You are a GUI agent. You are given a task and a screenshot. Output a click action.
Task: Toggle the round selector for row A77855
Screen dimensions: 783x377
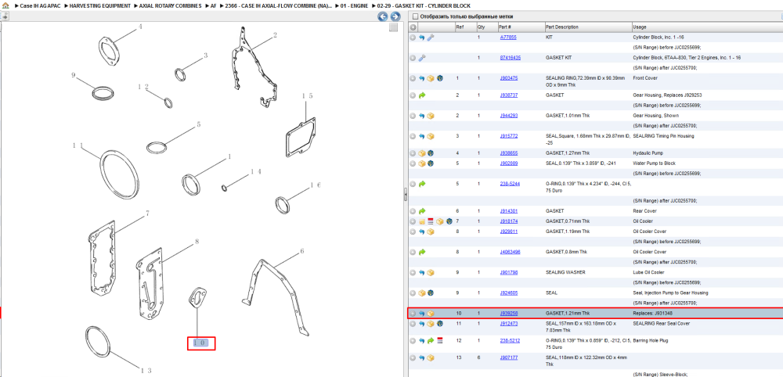point(413,38)
